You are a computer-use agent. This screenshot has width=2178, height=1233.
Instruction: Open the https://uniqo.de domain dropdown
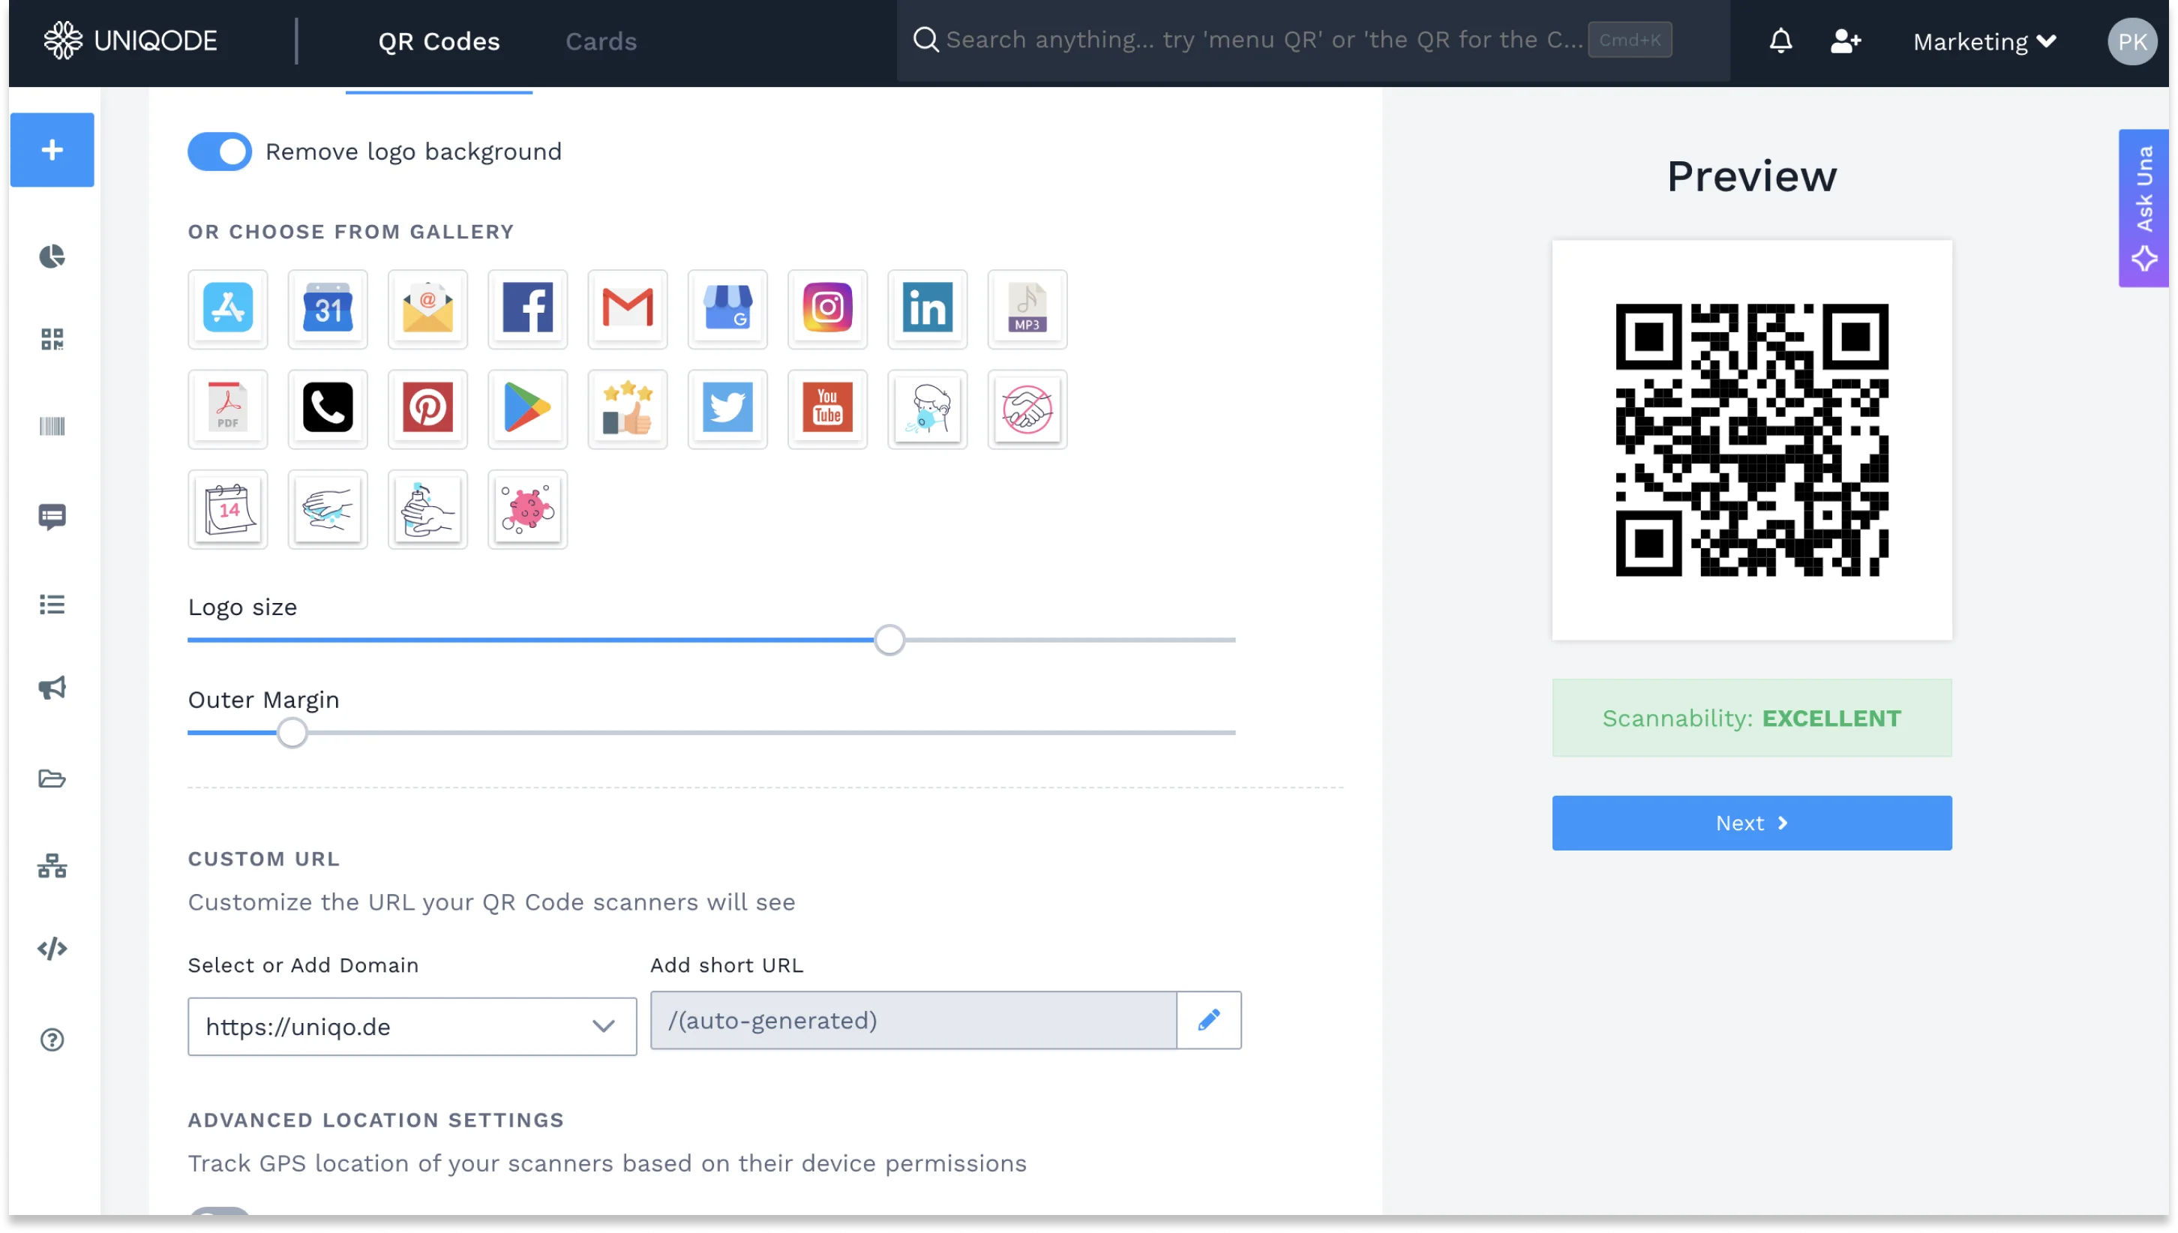pyautogui.click(x=412, y=1026)
